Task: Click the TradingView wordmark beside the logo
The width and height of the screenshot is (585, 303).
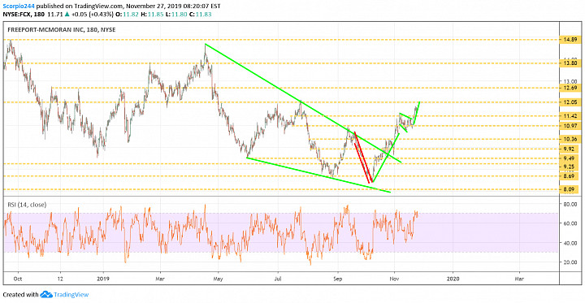Action: tap(71, 294)
